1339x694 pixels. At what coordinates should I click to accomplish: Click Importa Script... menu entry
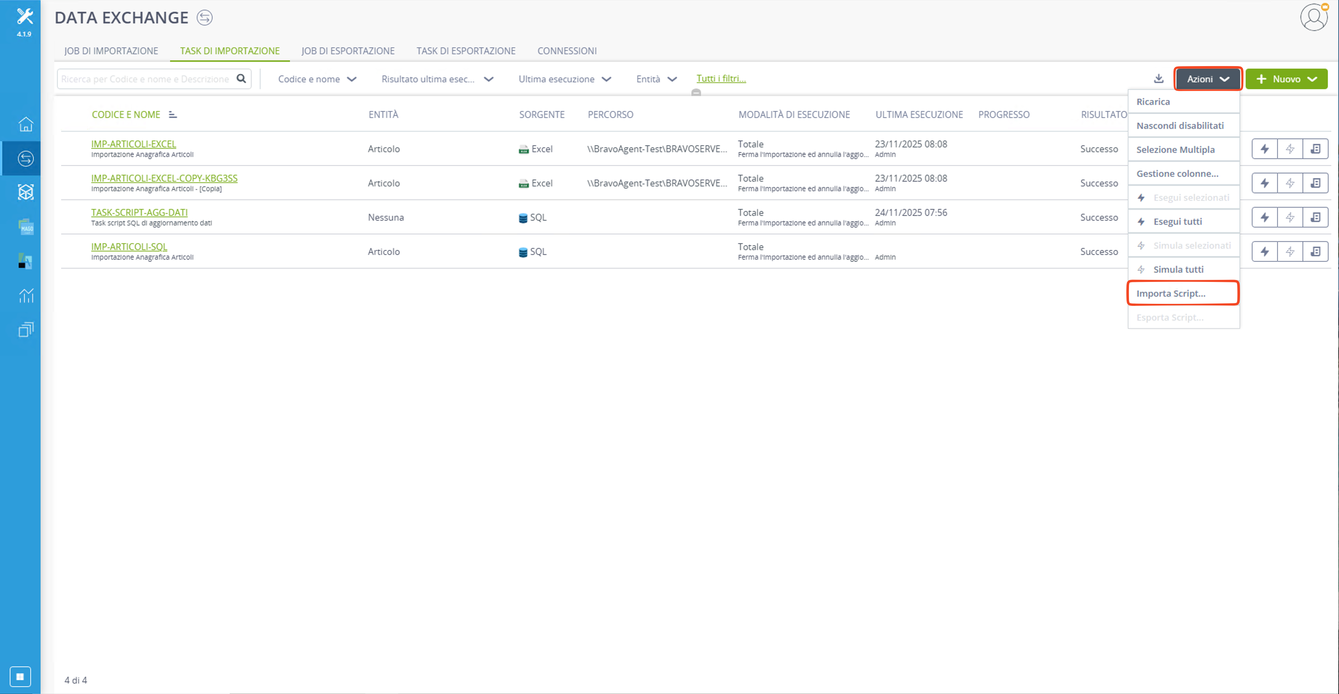1183,293
